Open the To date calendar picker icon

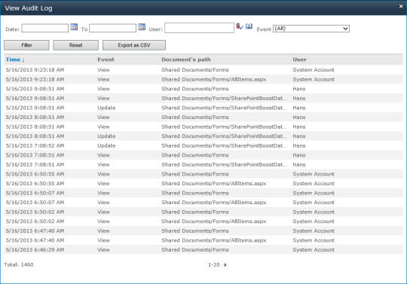coord(142,27)
